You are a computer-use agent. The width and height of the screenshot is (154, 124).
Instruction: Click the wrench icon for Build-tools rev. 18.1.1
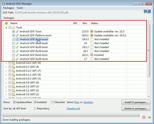17,47
